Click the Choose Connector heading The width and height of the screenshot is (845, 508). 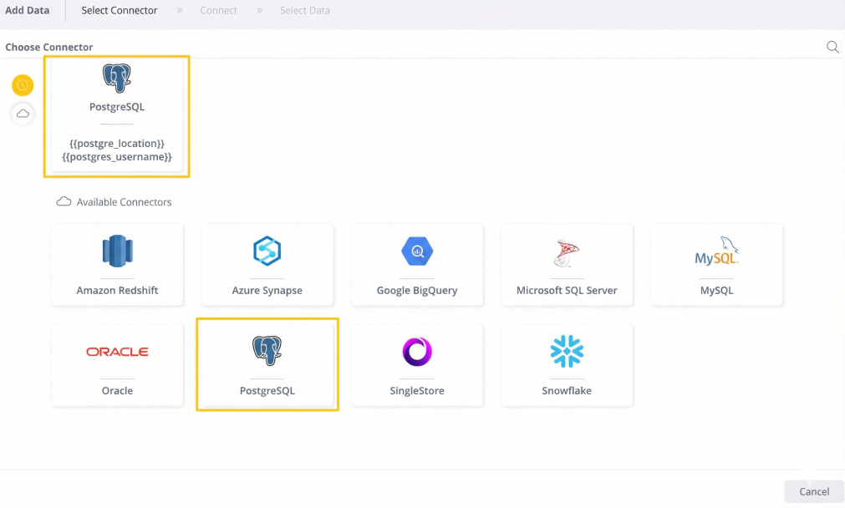pos(49,47)
